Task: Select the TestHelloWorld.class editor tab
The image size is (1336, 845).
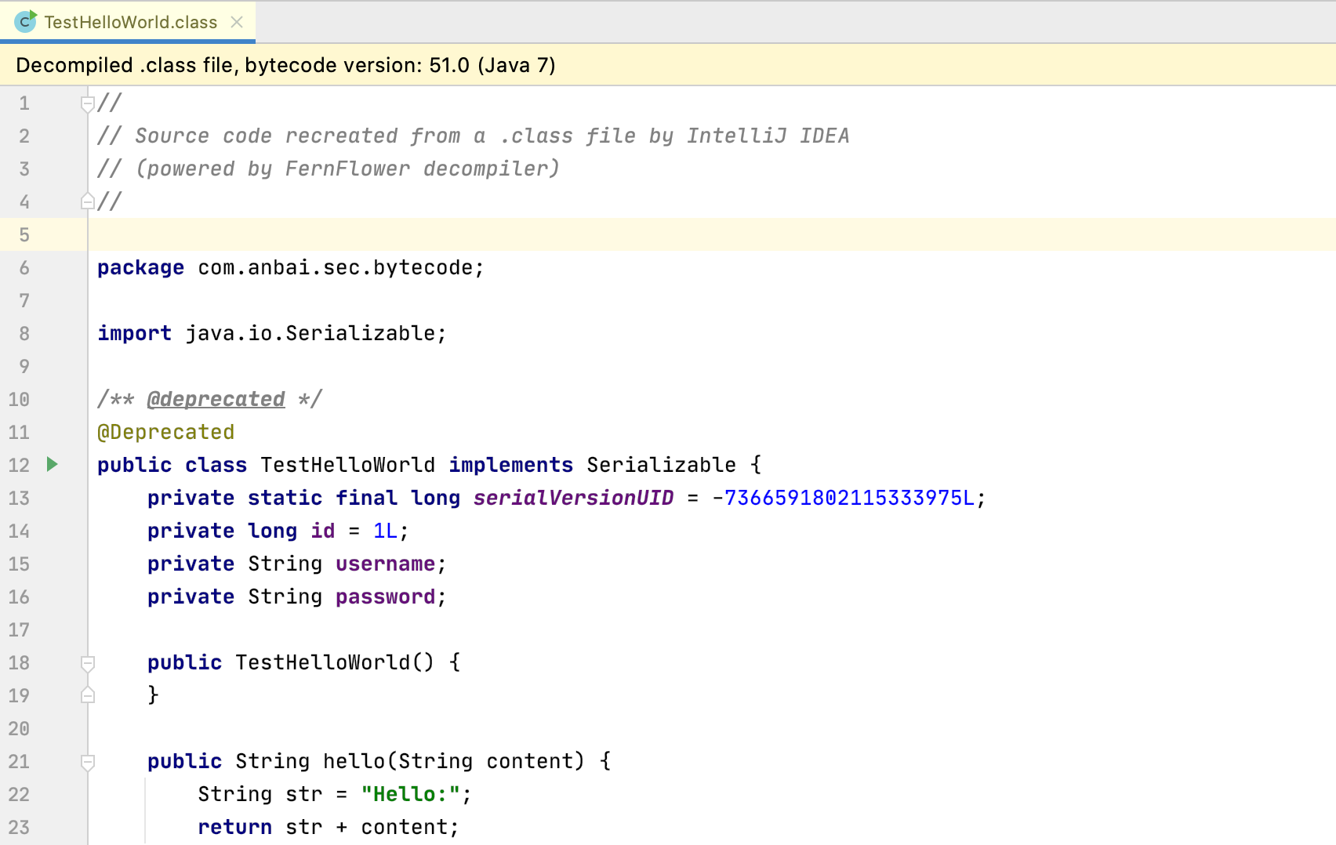Action: (x=130, y=22)
